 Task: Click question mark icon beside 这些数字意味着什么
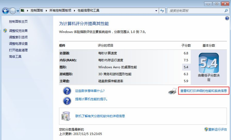coord(67,91)
